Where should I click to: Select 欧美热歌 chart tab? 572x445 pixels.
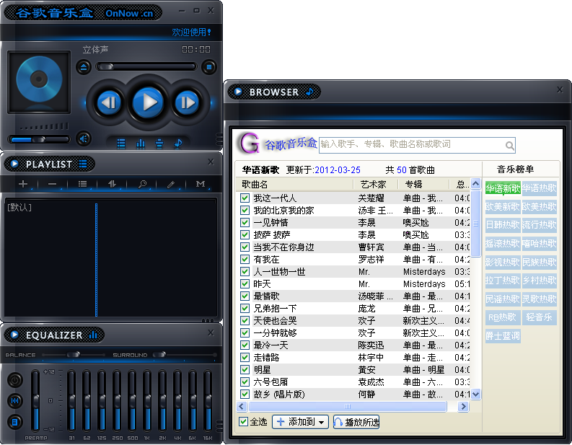[540, 207]
